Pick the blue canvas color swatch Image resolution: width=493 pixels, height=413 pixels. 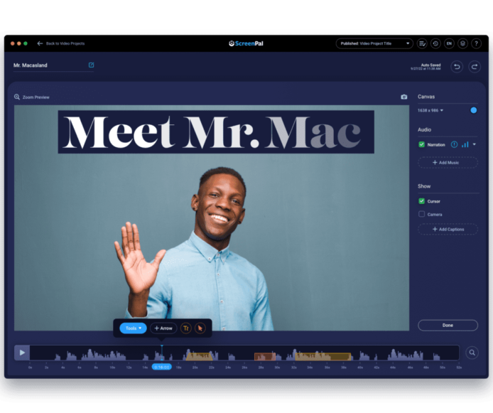pyautogui.click(x=474, y=110)
